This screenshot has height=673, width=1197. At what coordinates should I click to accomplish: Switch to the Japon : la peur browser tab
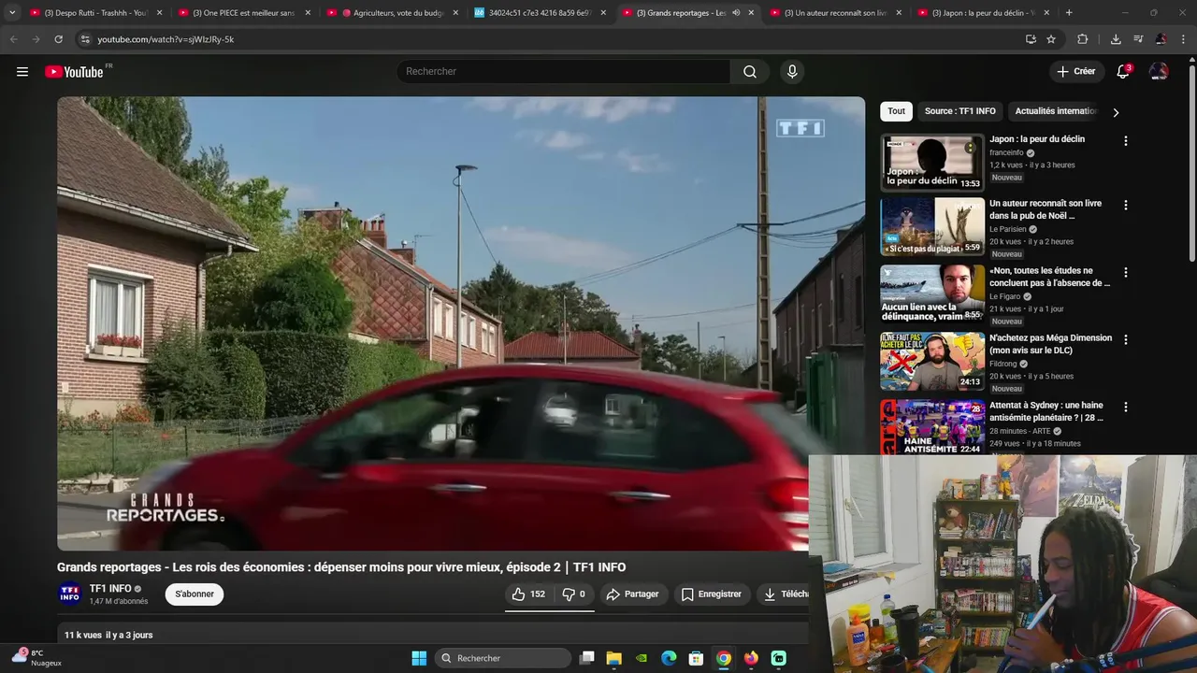pyautogui.click(x=982, y=13)
